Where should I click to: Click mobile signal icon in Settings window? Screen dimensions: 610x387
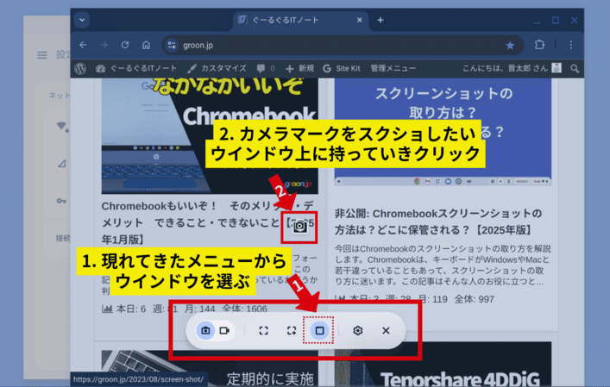(61, 164)
